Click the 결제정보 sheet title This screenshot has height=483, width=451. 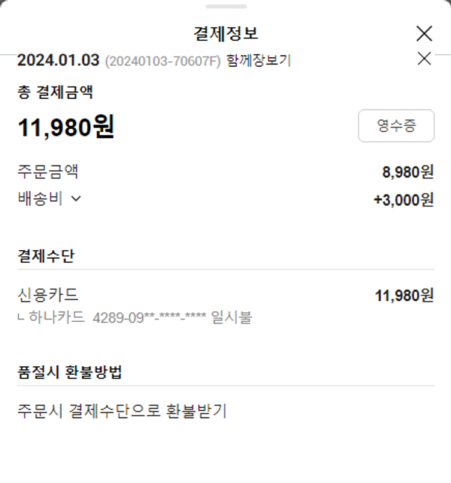pyautogui.click(x=226, y=33)
